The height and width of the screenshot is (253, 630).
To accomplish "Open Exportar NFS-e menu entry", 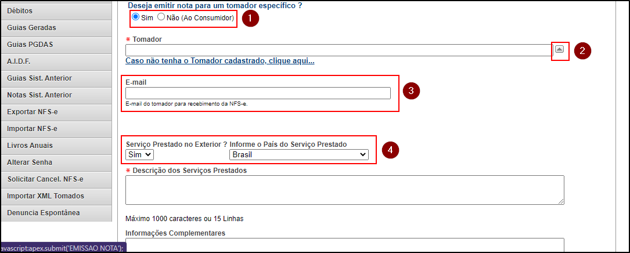I will [x=56, y=112].
